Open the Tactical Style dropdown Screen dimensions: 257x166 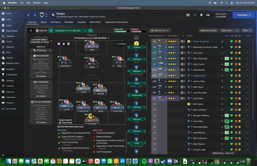tap(41, 41)
